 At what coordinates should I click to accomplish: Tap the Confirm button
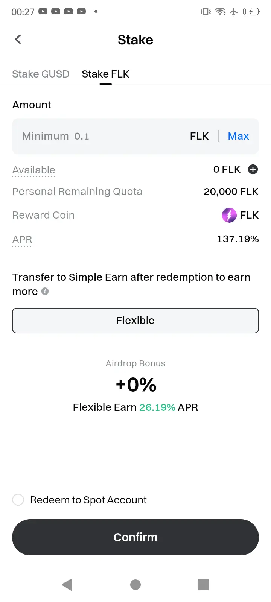[x=135, y=537]
